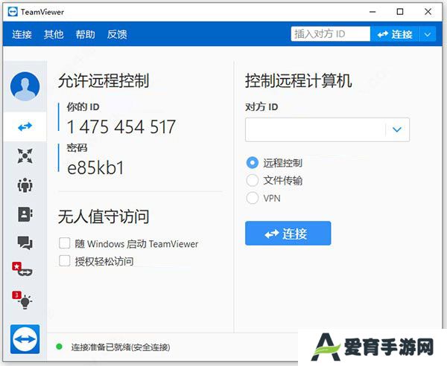Click the TeamViewer title bar app icon

(x=13, y=12)
